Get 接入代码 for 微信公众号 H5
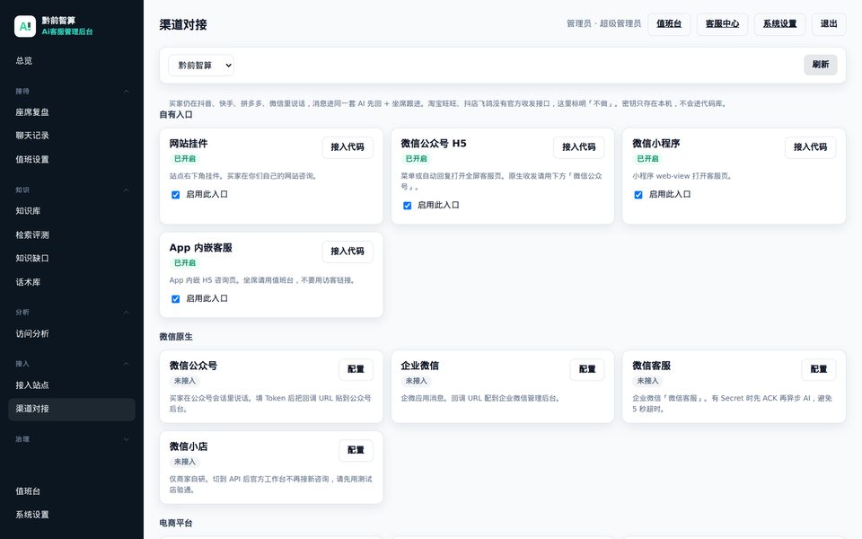Image resolution: width=862 pixels, height=539 pixels. [579, 147]
